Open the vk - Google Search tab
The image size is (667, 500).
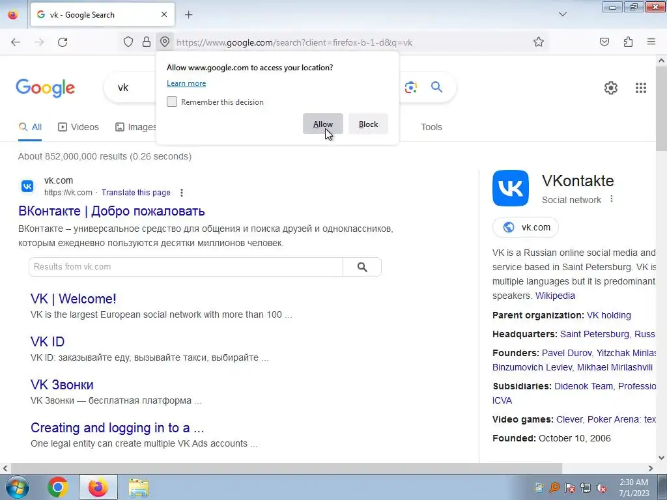[x=102, y=14]
